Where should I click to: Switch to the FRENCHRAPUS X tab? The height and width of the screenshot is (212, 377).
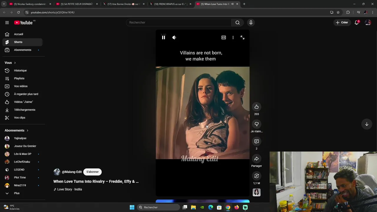[171, 4]
